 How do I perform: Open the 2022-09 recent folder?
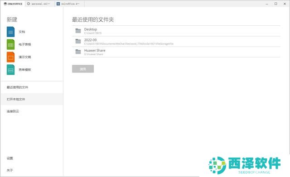coord(176,41)
